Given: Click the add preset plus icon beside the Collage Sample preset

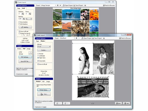Looking at the screenshot, I should pos(58,5).
